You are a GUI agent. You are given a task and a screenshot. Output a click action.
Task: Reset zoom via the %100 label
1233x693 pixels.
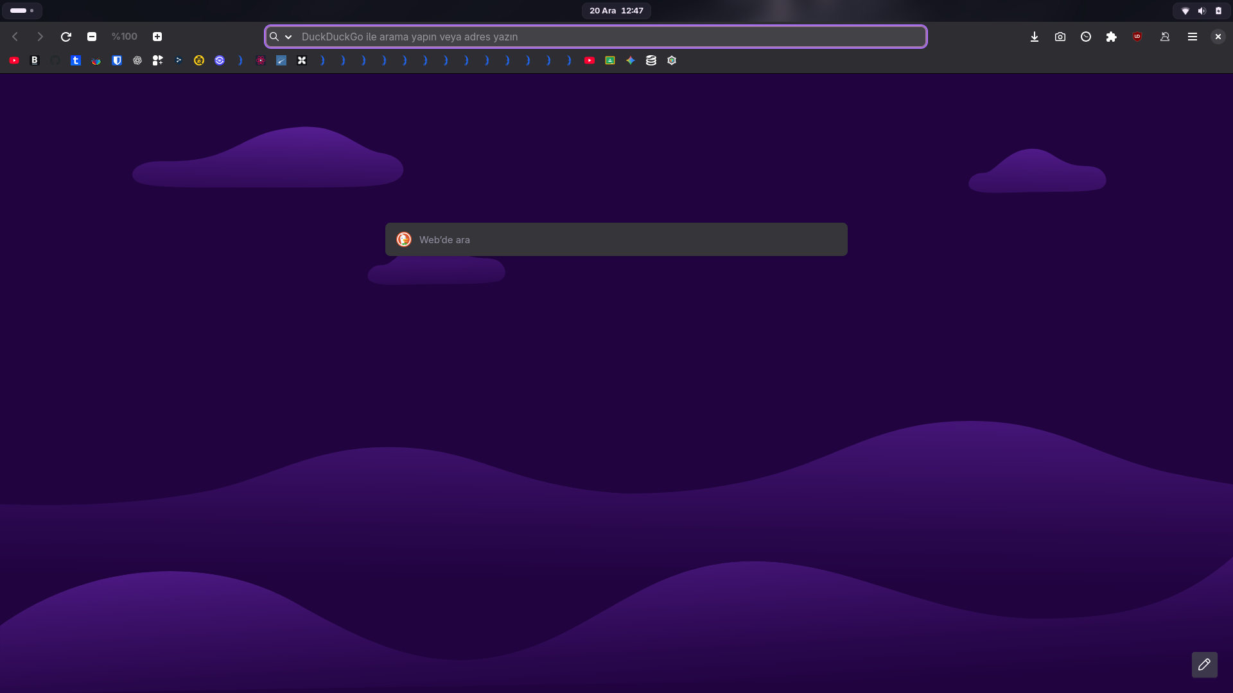(125, 37)
